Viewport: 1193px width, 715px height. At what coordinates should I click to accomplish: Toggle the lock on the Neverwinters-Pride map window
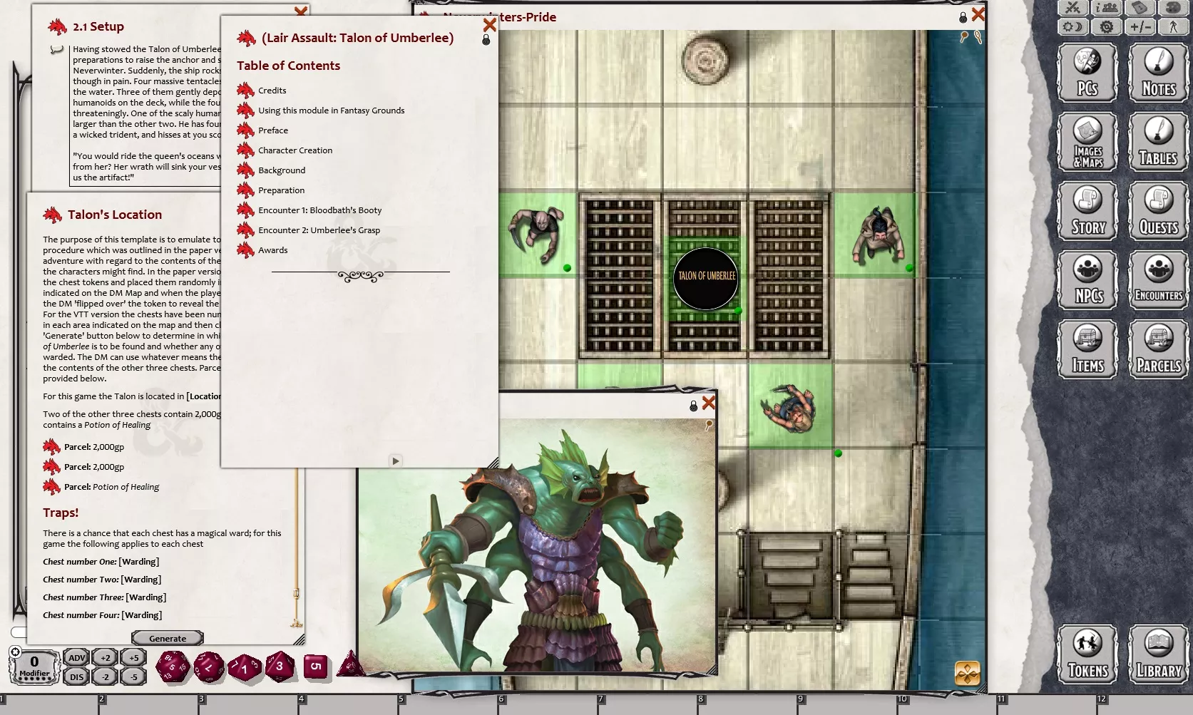[963, 17]
